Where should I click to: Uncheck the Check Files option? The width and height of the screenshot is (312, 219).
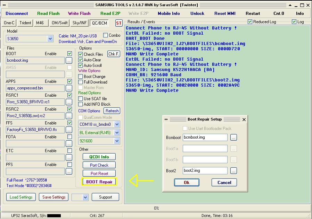click(x=80, y=54)
